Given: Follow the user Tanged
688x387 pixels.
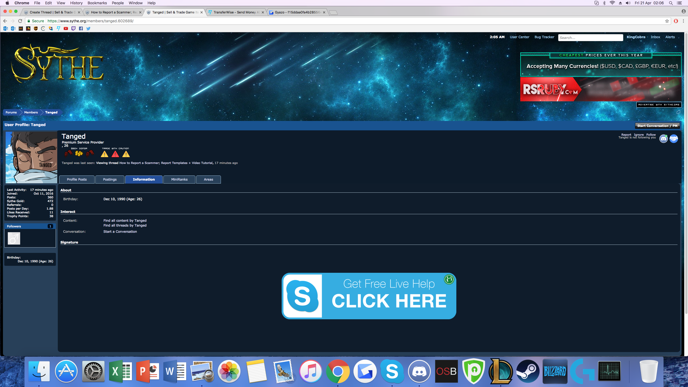Looking at the screenshot, I should click(651, 135).
